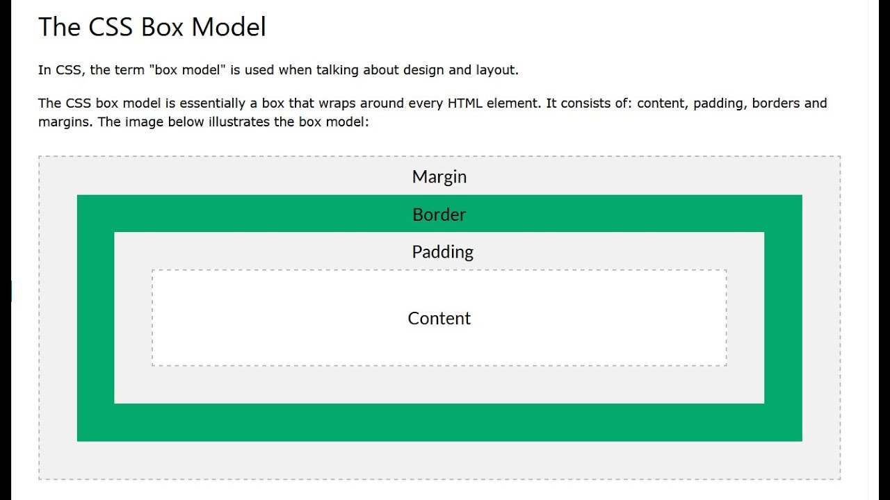The image size is (890, 500).
Task: Click the bottom strip of the green border
Action: point(439,422)
